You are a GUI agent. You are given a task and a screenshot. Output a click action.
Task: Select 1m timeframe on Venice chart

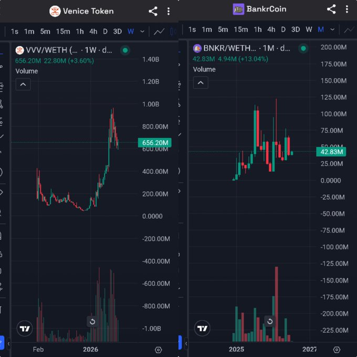(x=29, y=31)
